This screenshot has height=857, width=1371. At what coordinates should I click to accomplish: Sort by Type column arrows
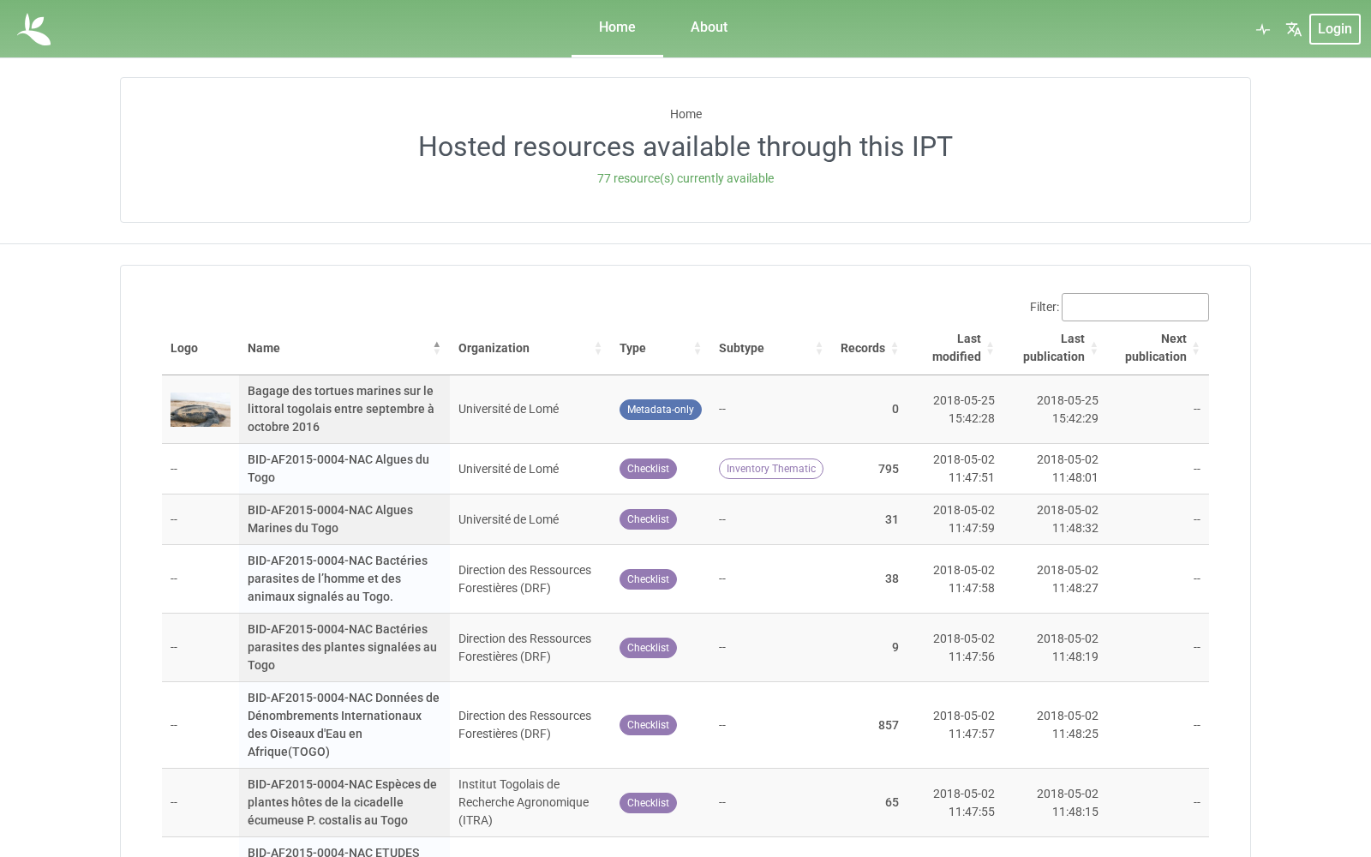697,348
